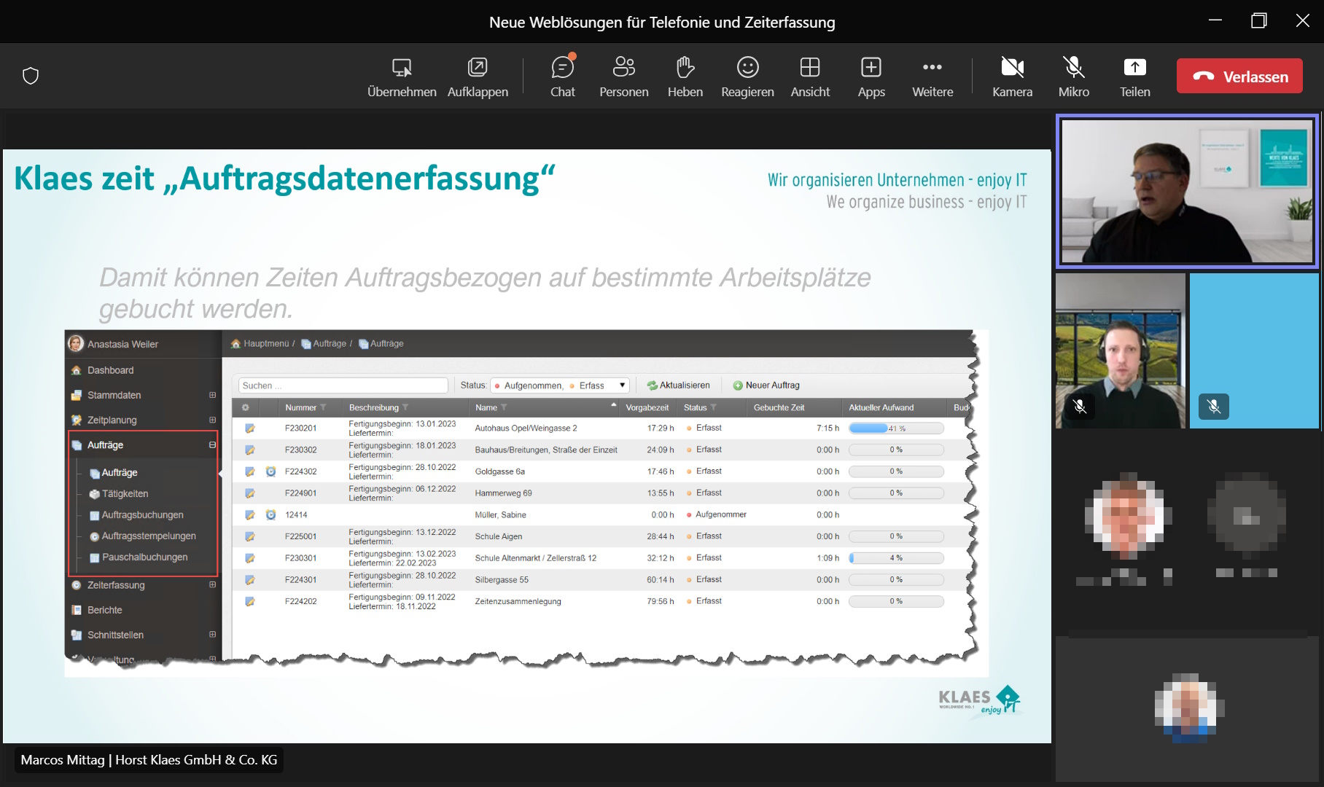Viewport: 1324px width, 787px height.
Task: Click the 4 % progress bar for Schule Altenmarkt
Action: [x=896, y=558]
